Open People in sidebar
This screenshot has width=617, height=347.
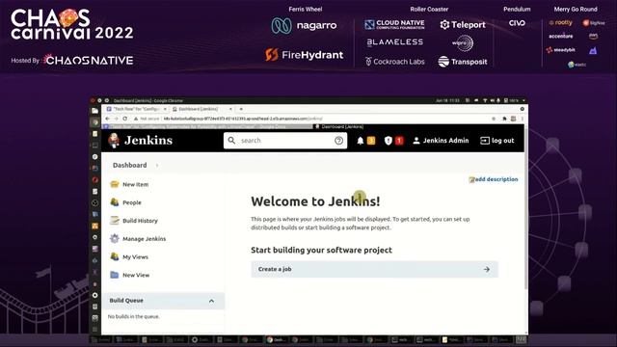click(x=132, y=202)
